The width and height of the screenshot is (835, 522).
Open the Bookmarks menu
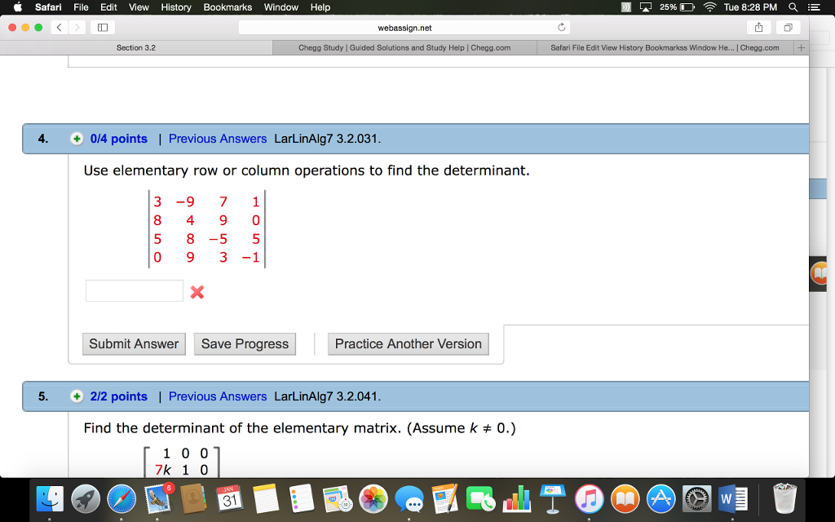click(x=227, y=7)
